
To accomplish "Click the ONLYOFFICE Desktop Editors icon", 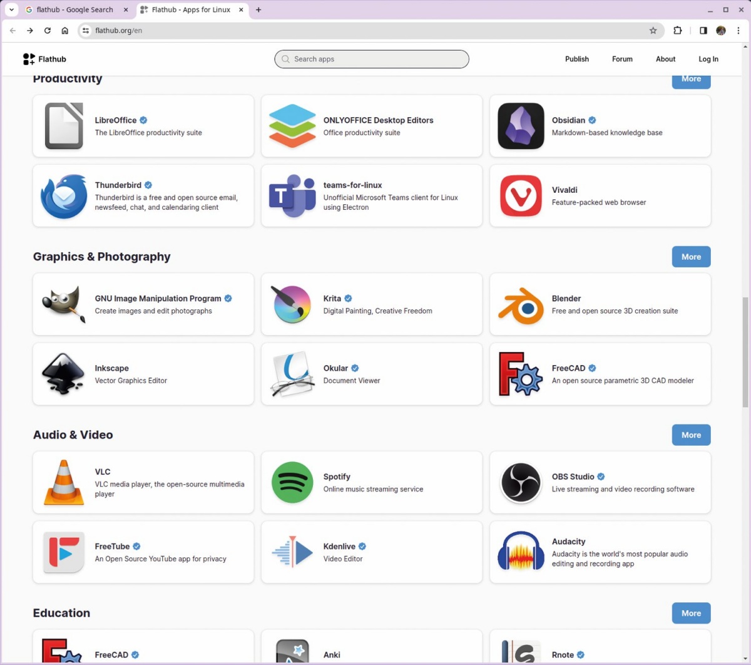I will [292, 126].
